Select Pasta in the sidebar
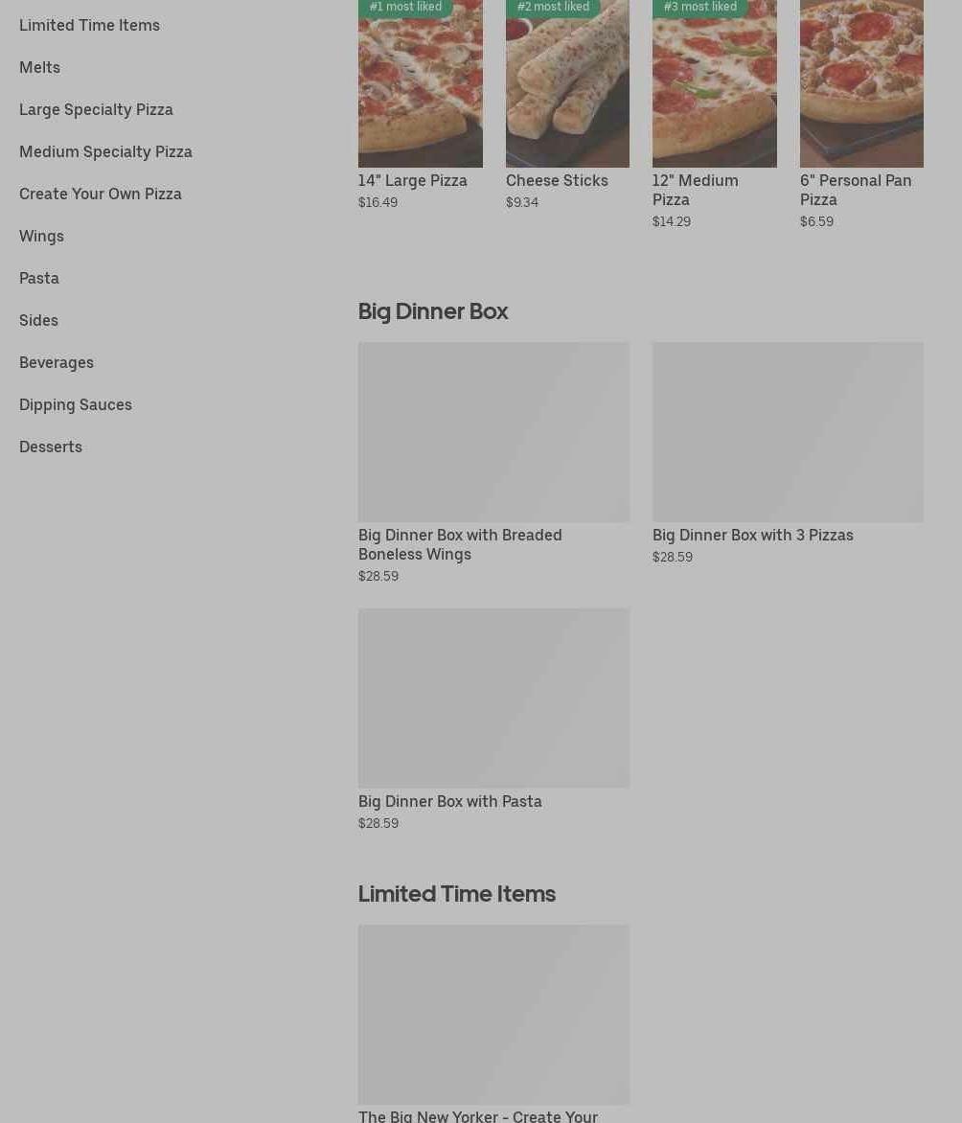962x1123 pixels. [x=39, y=278]
